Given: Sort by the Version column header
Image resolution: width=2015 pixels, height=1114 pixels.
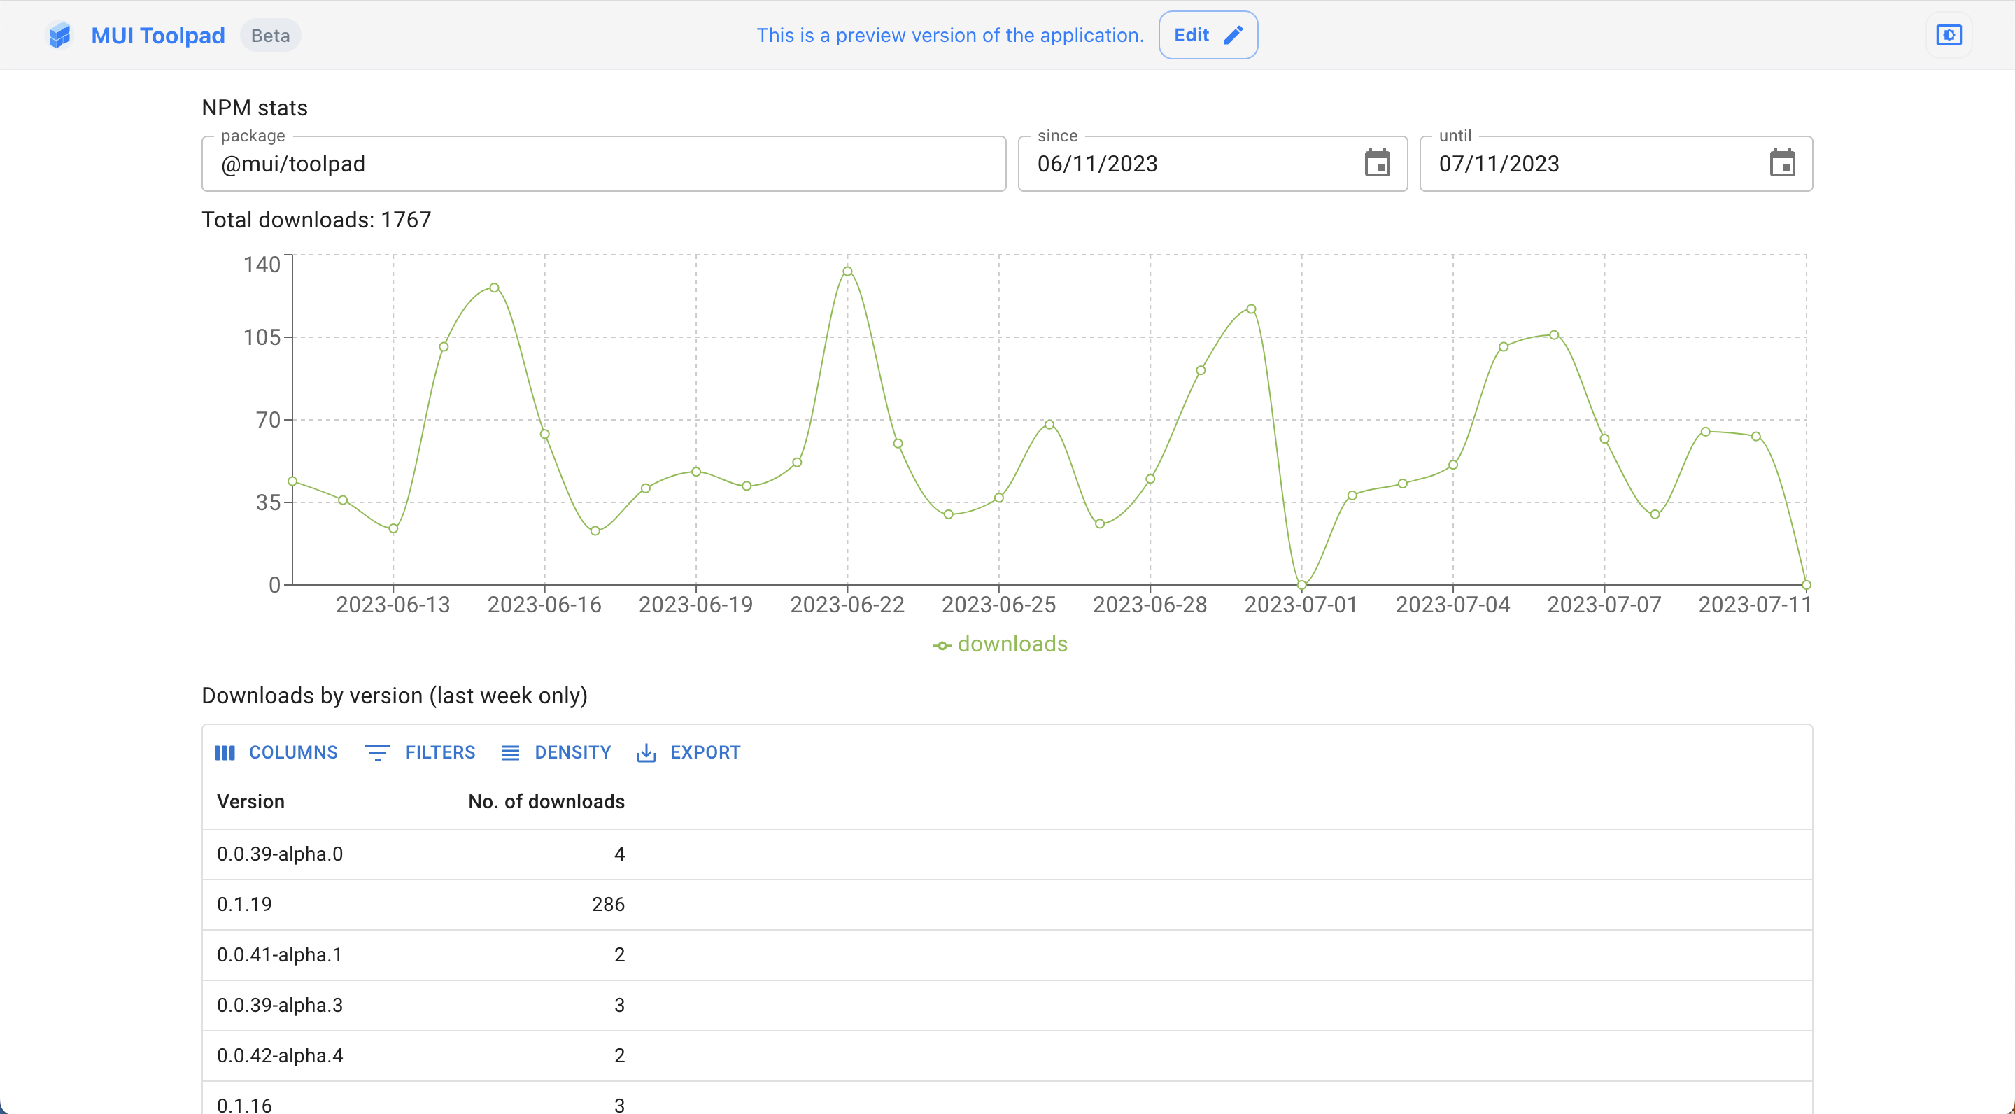Looking at the screenshot, I should click(x=251, y=802).
